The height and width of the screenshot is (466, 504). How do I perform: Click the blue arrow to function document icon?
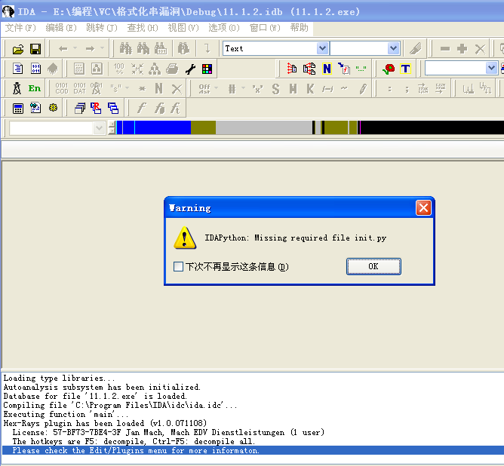click(x=344, y=69)
